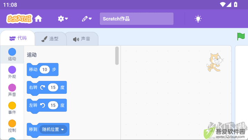248x140 pixels.
Task: Select the 控制 control category
Action: coord(12,126)
